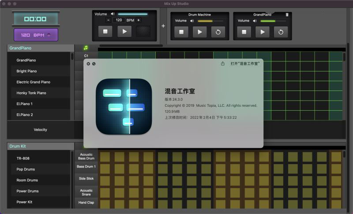This screenshot has width=353, height=214.
Task: Adjust GrandPiano green volume slider
Action: coord(273,21)
